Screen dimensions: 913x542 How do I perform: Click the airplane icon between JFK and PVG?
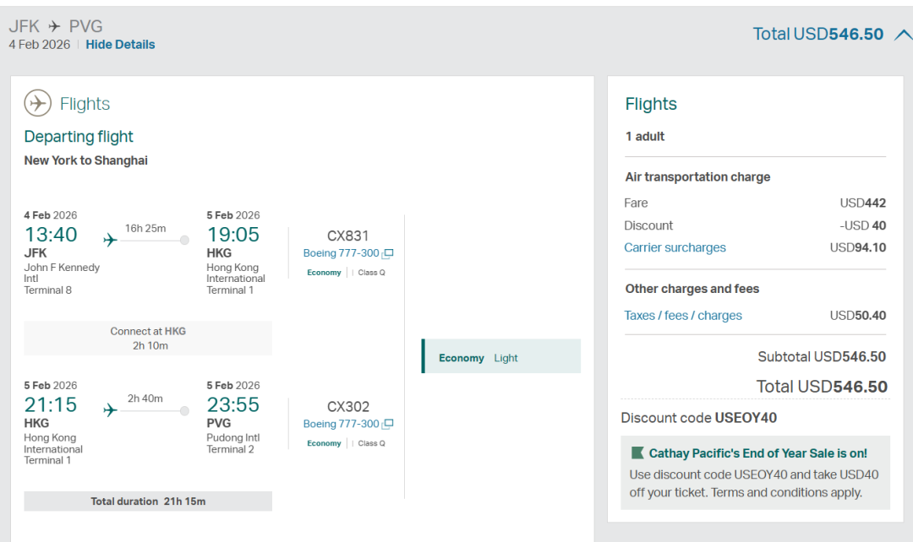click(x=55, y=26)
